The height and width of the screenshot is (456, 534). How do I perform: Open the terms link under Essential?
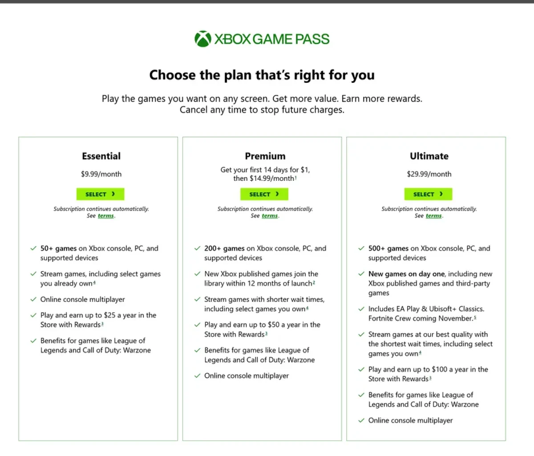click(x=106, y=216)
